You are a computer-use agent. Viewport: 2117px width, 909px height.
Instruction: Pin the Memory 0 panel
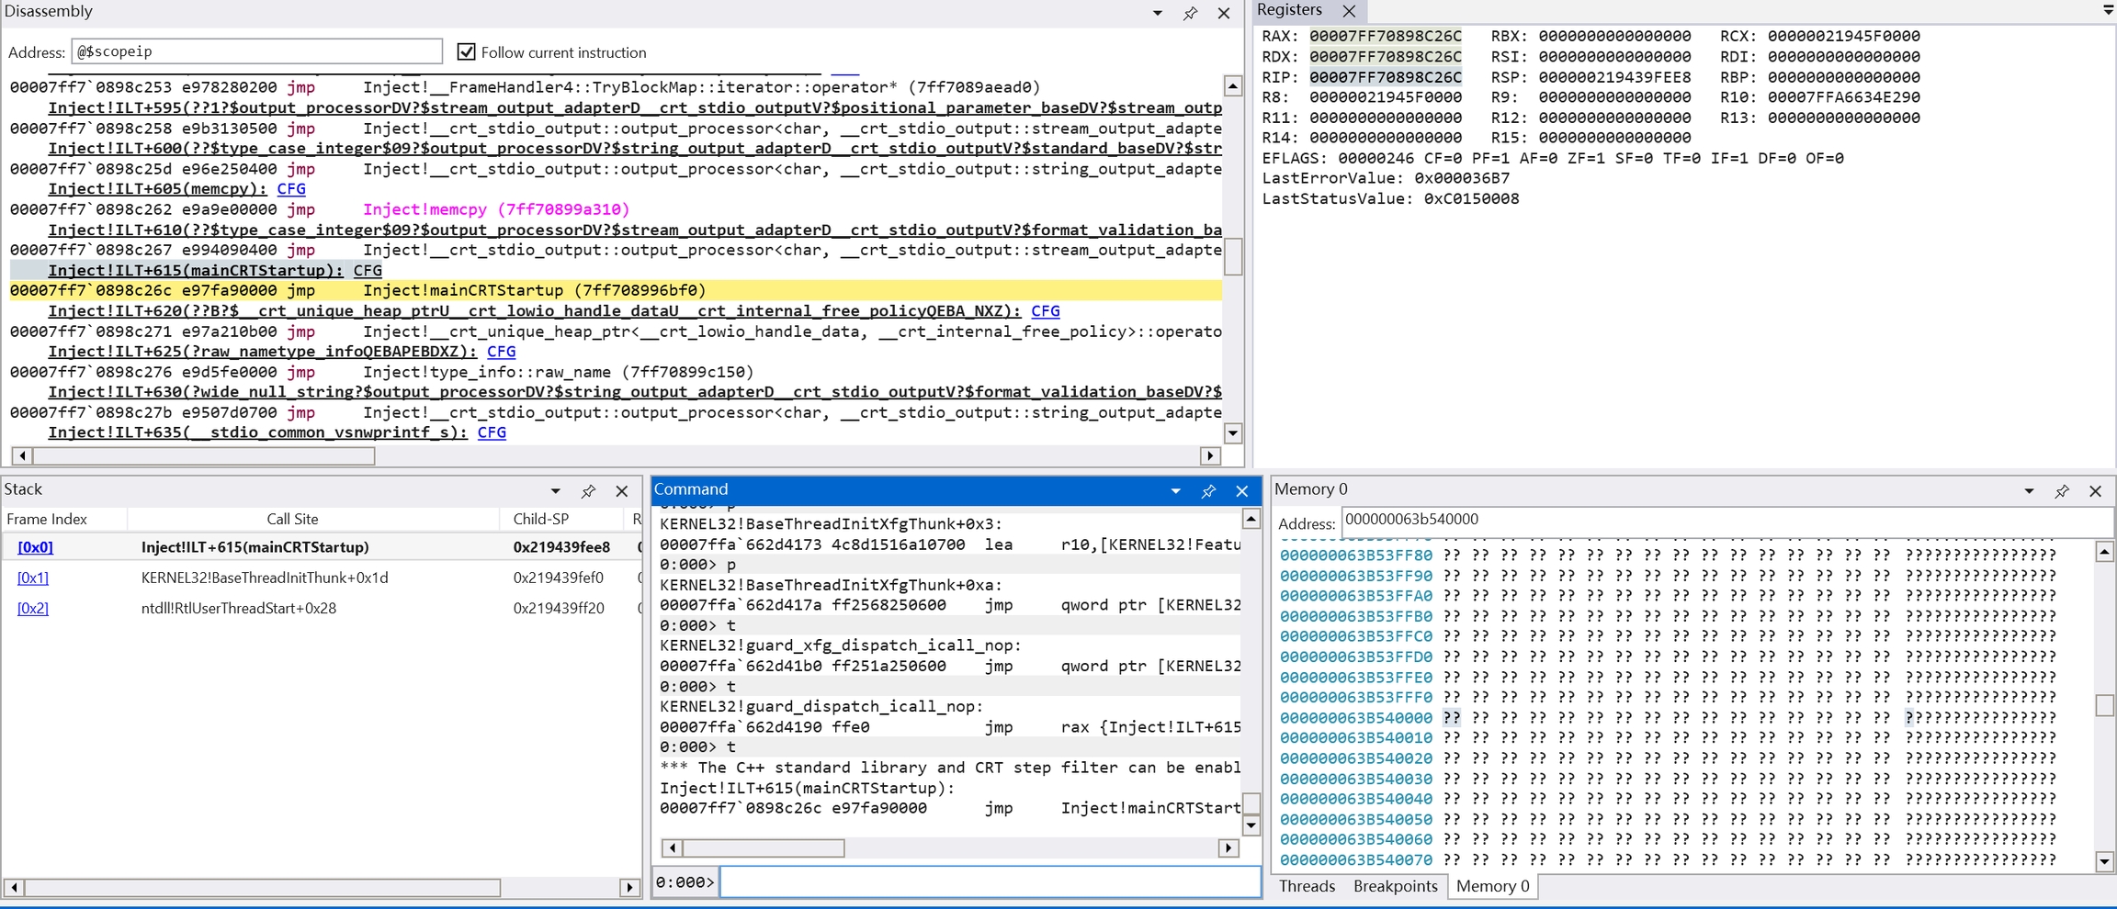[x=2062, y=491]
